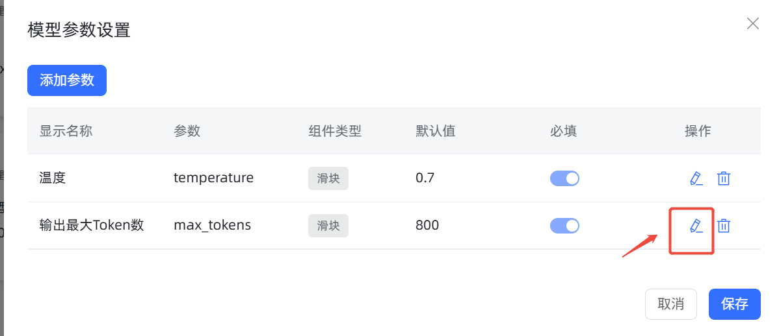Select the 输出最大Token数 display name cell

point(92,226)
